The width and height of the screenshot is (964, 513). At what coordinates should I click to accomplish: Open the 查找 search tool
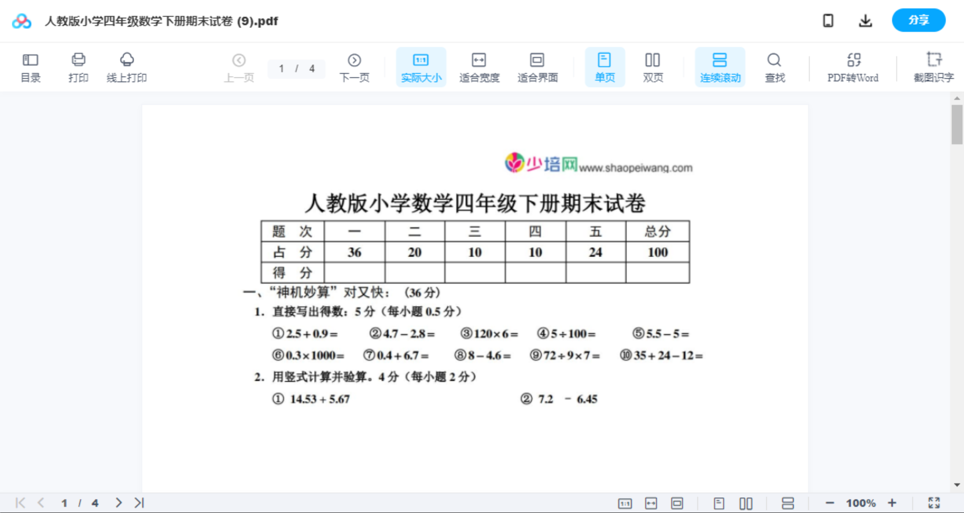(774, 67)
